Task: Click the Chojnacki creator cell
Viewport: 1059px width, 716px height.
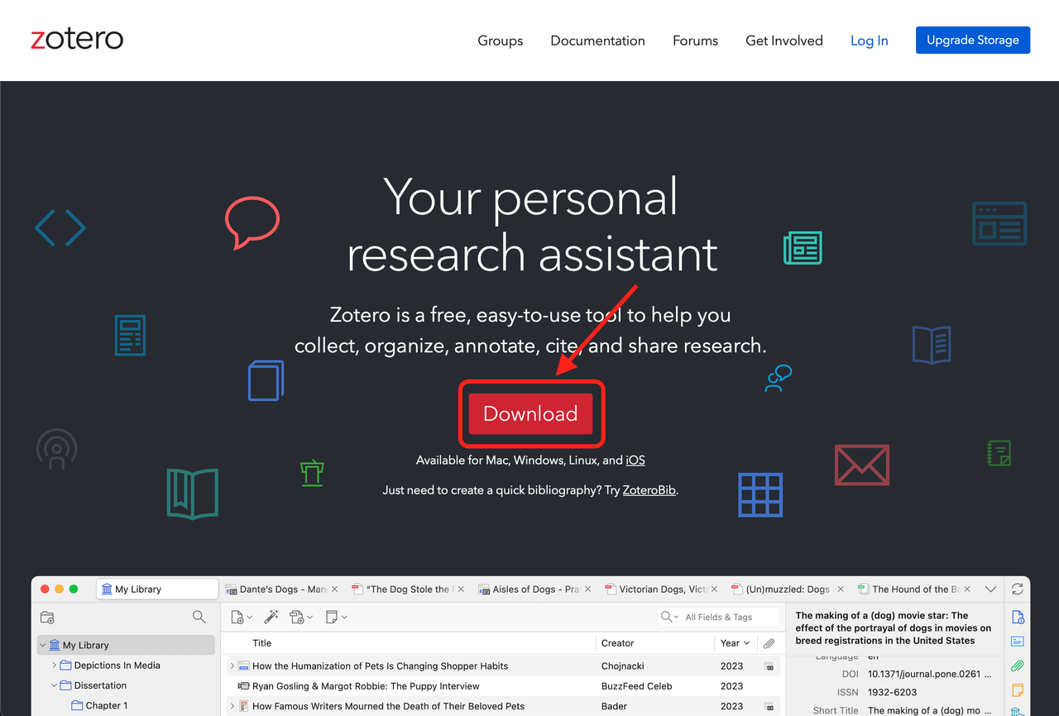Action: point(625,666)
